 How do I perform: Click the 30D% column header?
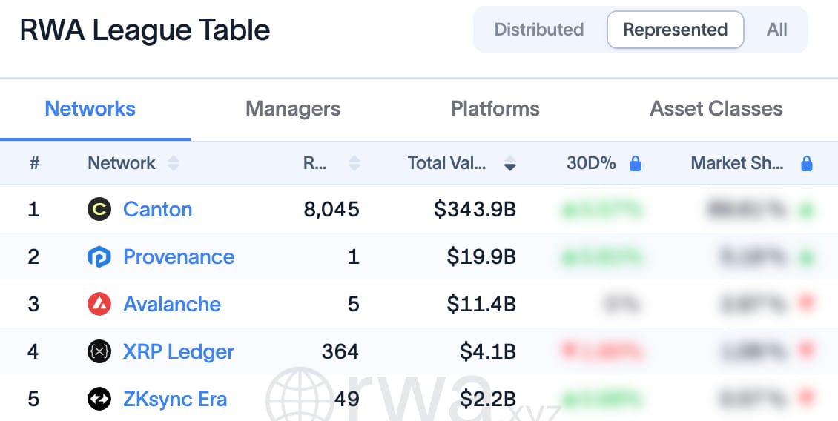(591, 163)
